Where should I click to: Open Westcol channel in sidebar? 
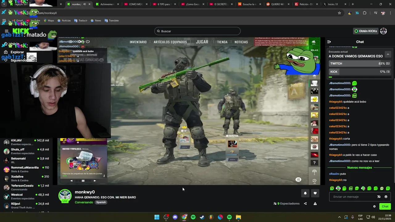click(x=26, y=196)
